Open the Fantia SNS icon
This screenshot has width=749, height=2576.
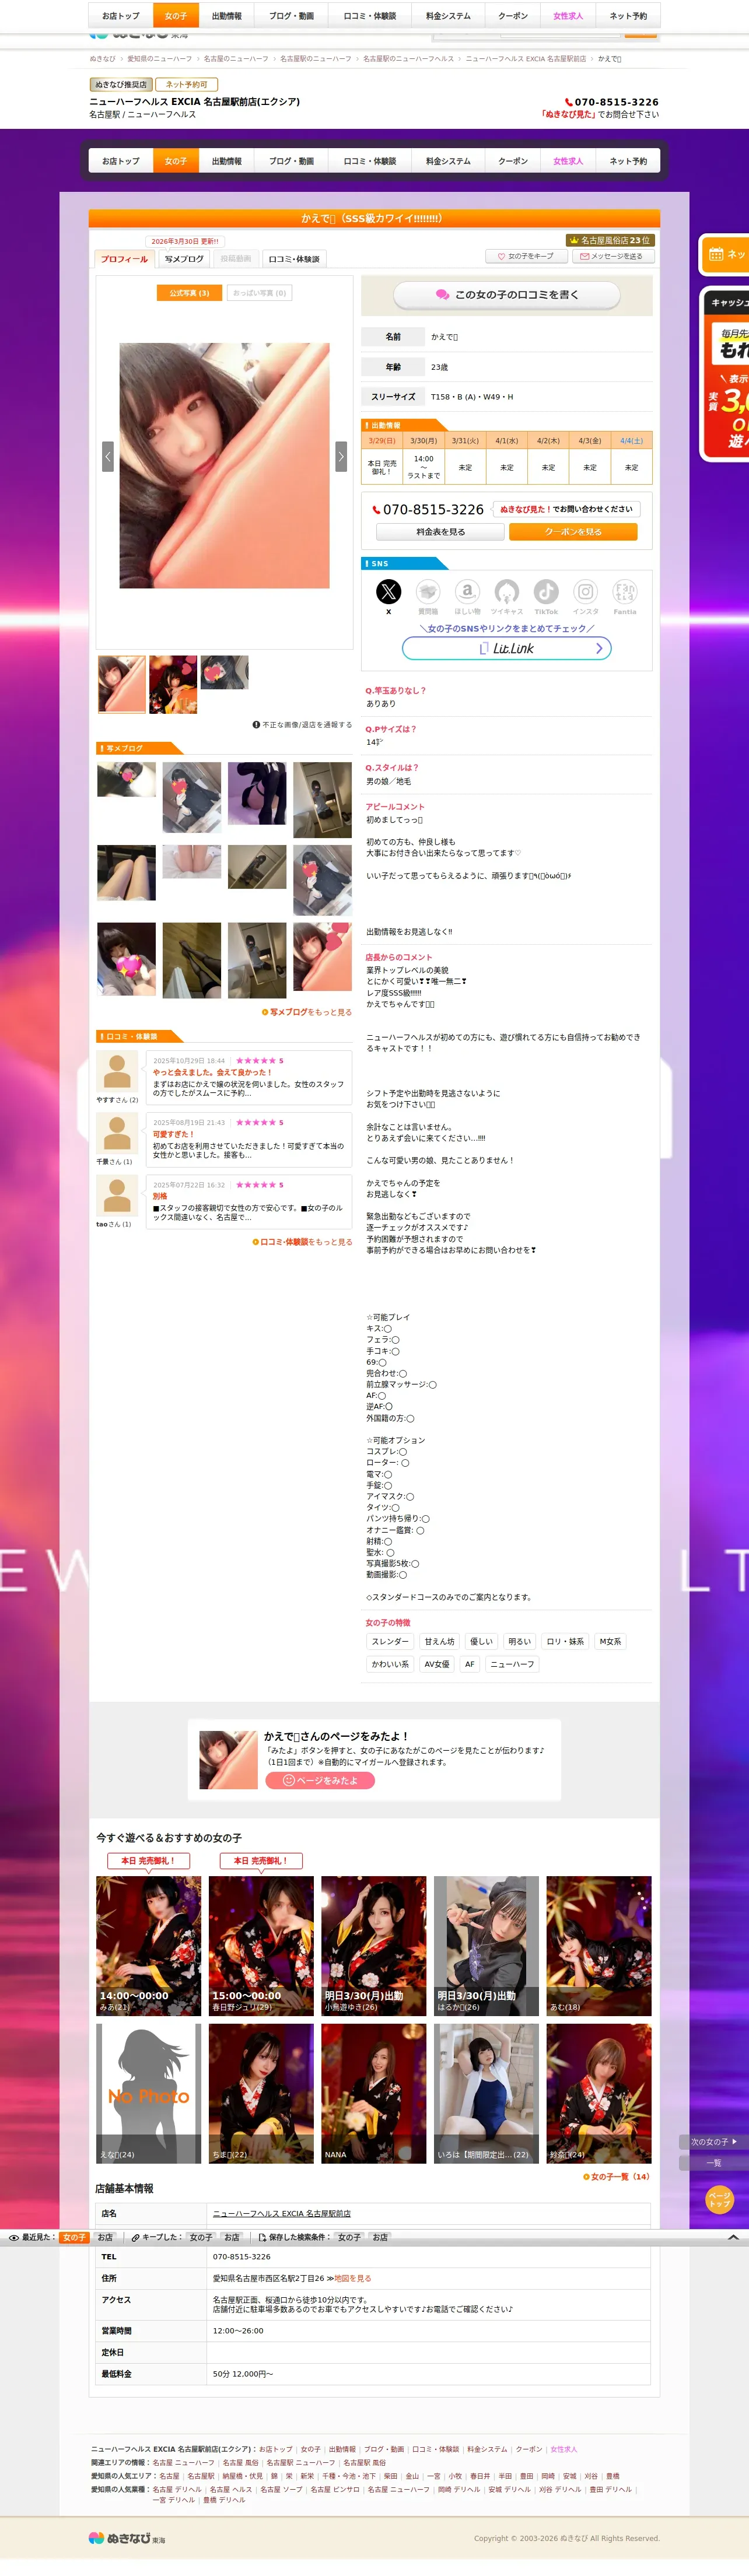point(625,591)
